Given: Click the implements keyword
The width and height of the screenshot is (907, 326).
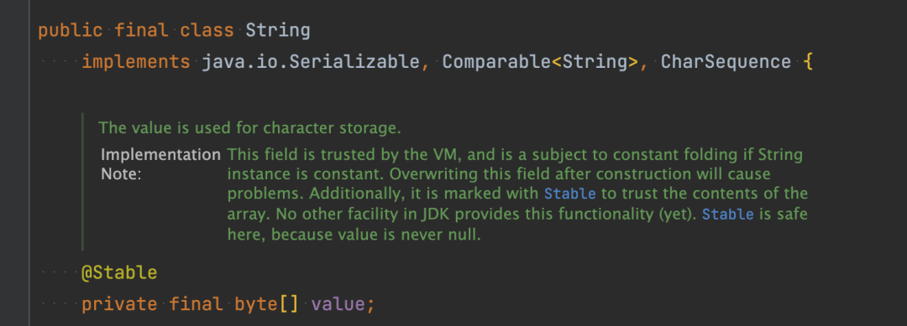Looking at the screenshot, I should click(x=136, y=62).
